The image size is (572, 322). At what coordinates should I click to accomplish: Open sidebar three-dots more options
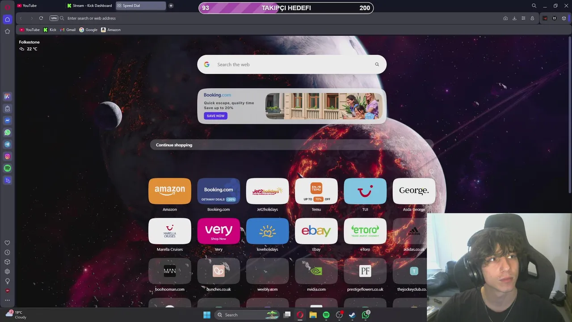pos(7,300)
